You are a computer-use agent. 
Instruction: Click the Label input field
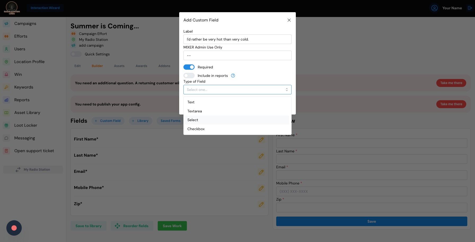point(237,39)
